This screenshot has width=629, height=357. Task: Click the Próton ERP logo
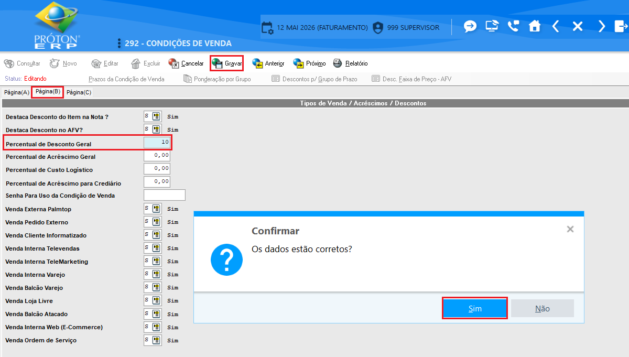coord(57,25)
